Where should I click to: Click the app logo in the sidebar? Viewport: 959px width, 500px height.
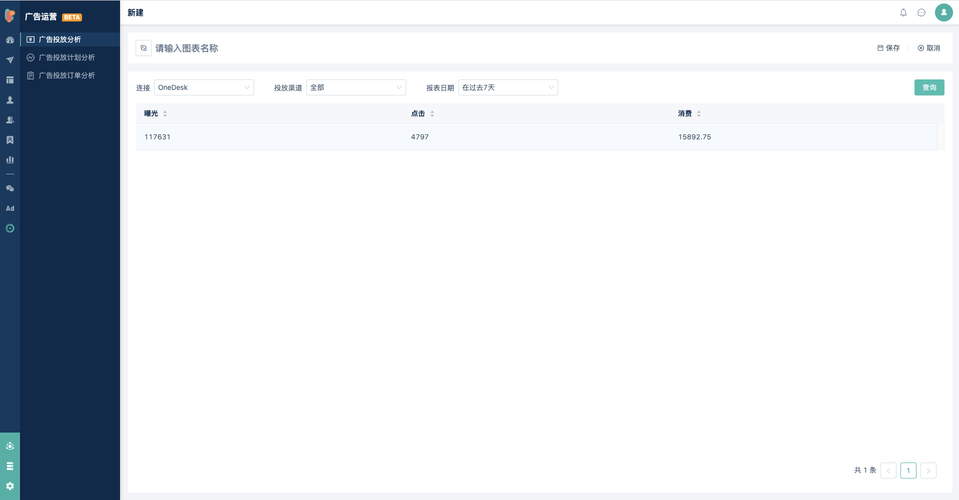pos(10,15)
